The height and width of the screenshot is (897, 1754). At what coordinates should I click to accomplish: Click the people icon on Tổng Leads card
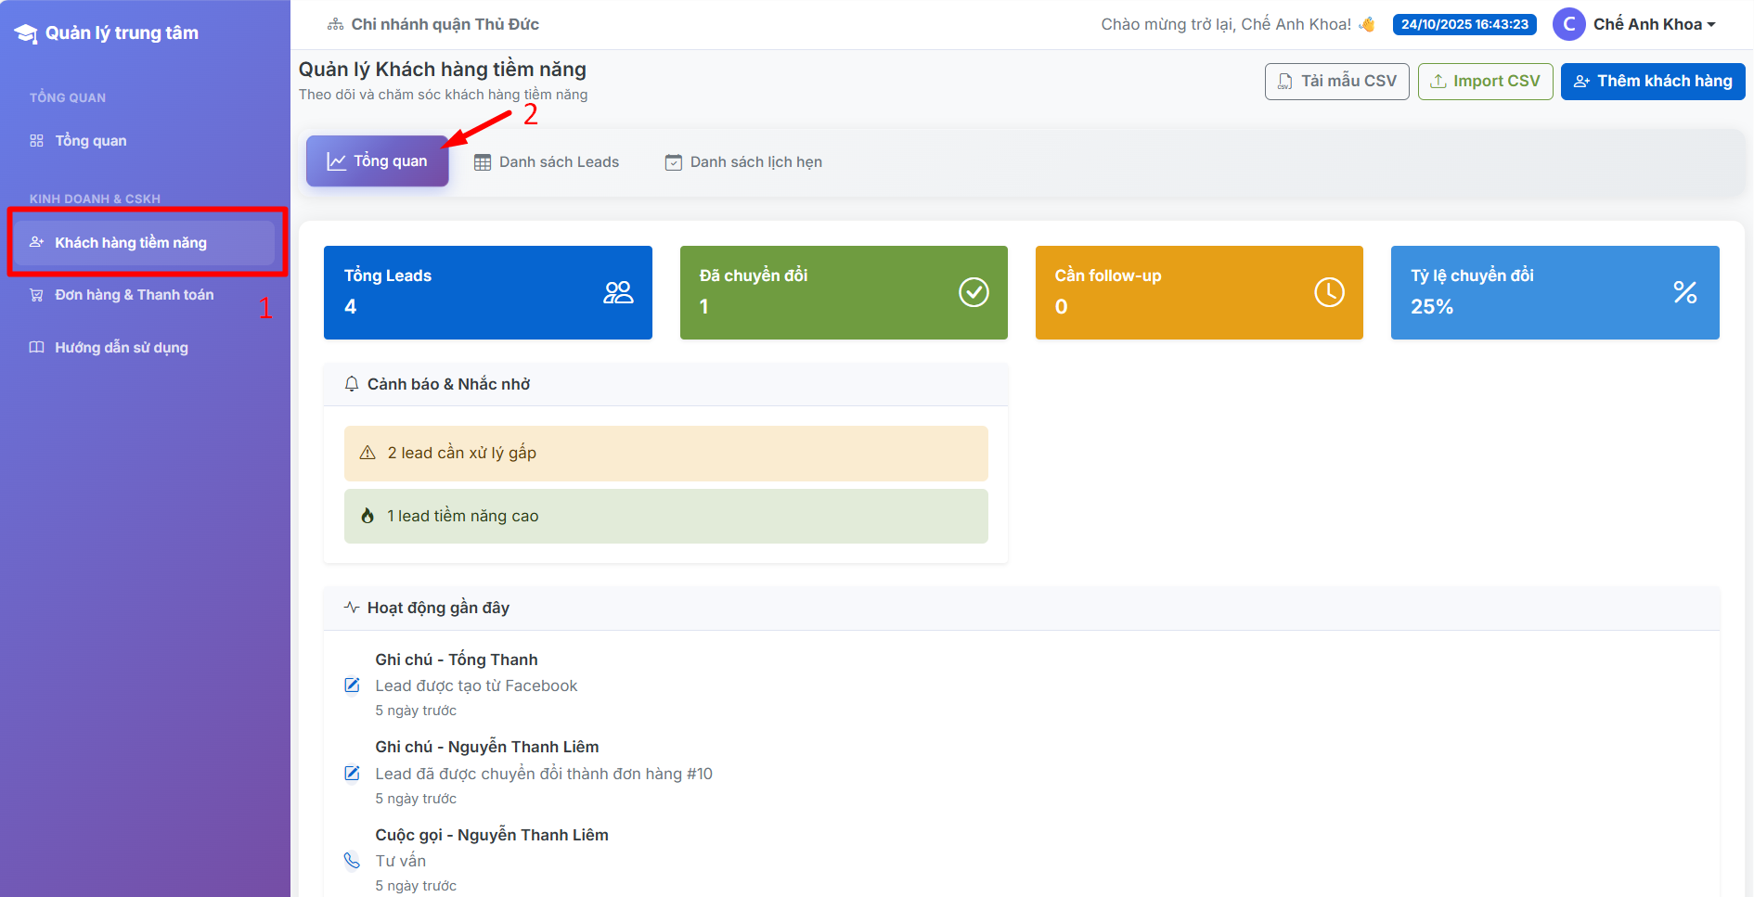[x=618, y=293]
